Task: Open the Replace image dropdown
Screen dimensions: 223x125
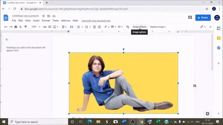Action: tap(158, 27)
